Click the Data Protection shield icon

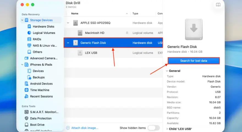point(27,118)
